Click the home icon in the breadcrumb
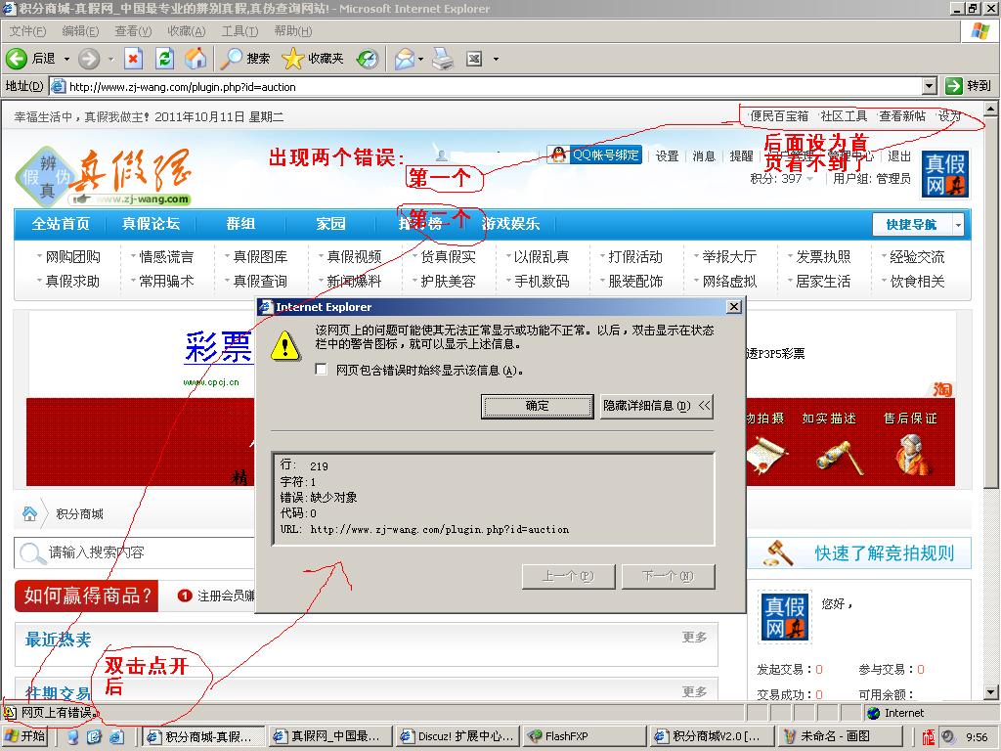This screenshot has width=1001, height=751. coord(29,513)
